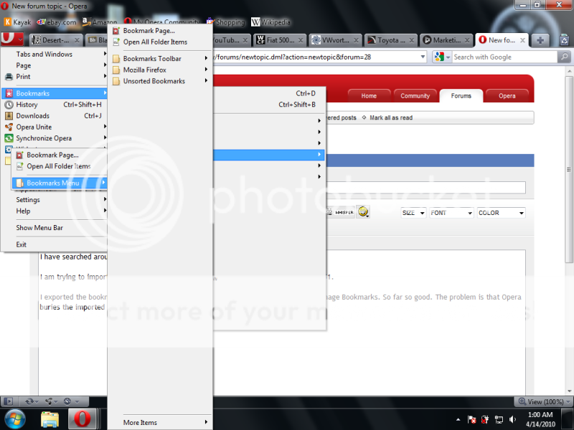Open a new tab with plus button
The image size is (574, 430).
point(540,40)
